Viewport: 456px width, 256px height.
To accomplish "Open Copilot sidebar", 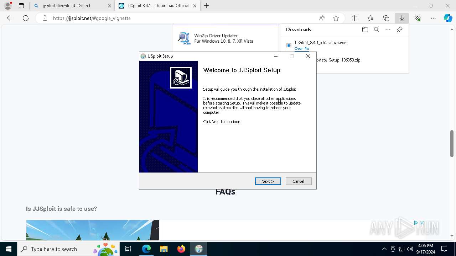I will point(448,18).
